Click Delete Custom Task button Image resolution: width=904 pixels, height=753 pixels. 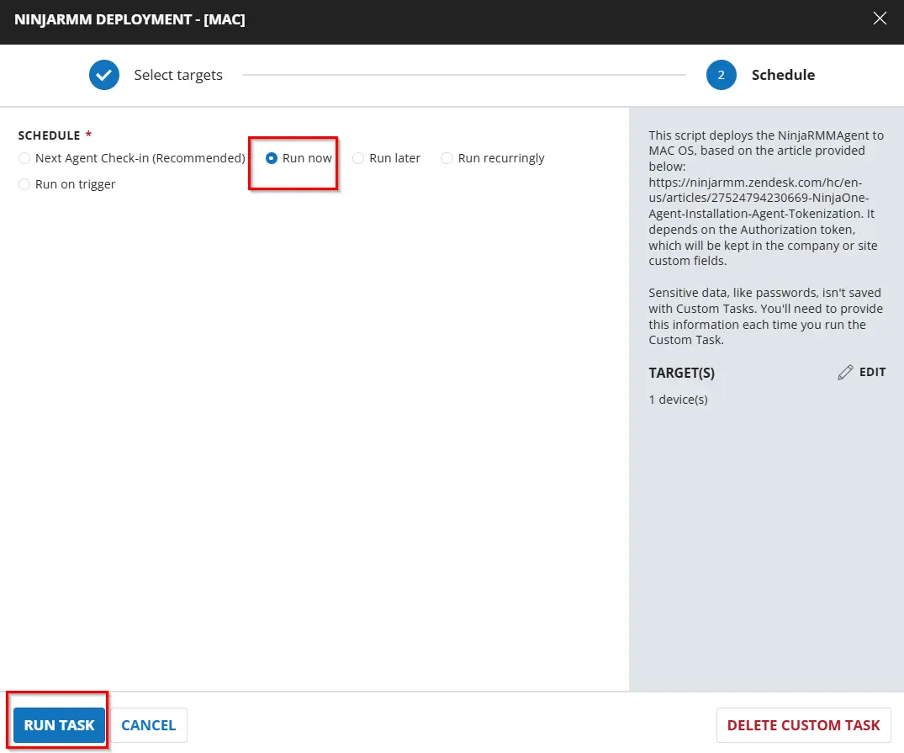(x=803, y=724)
